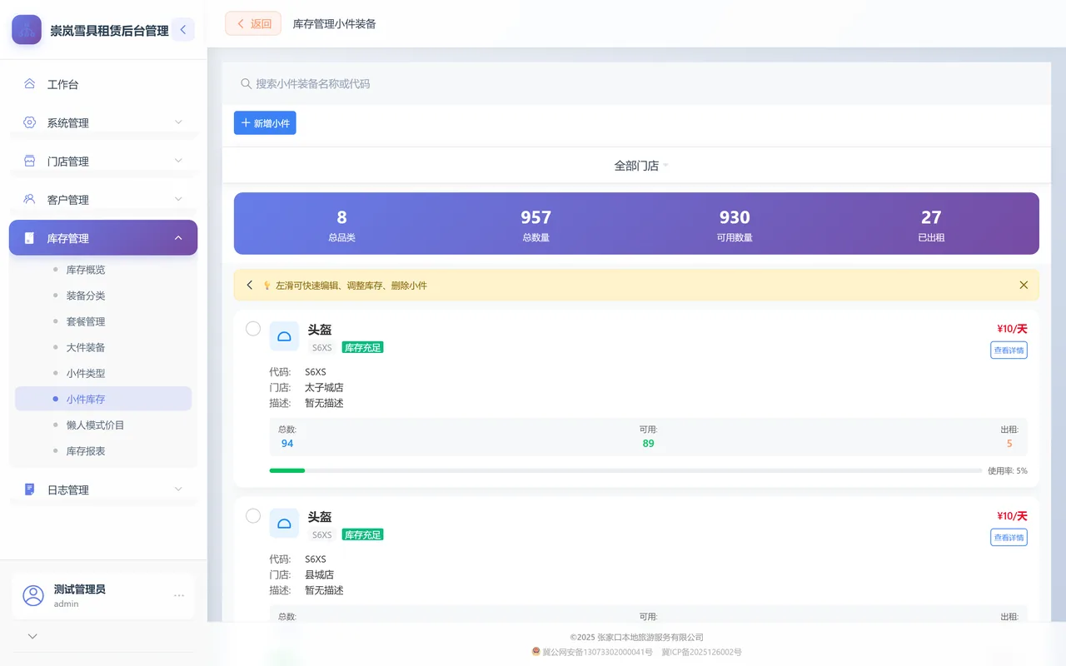Select the 县城店 头盔 item checkbox
Viewport: 1066px width, 666px height.
(253, 516)
